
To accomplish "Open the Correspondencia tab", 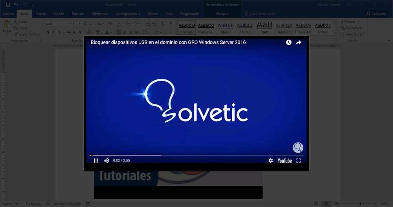I will [128, 14].
